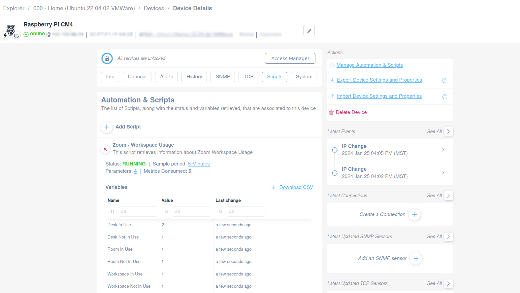The height and width of the screenshot is (293, 520).
Task: Open the Access Manager
Action: tap(290, 58)
